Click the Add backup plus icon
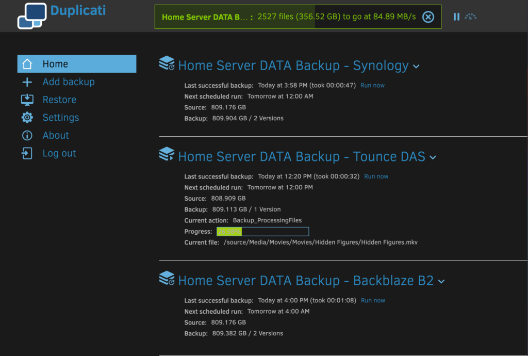This screenshot has width=528, height=356. [x=27, y=82]
